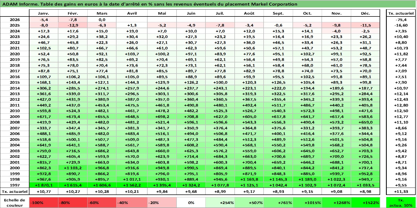Select the Sept. 2006 cell showing +400,1
417x208 pixels.
278,134
